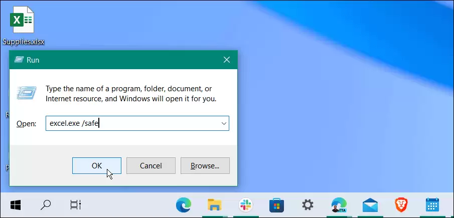
Task: Open the Run dialog title bar icon menu
Action: [19, 60]
